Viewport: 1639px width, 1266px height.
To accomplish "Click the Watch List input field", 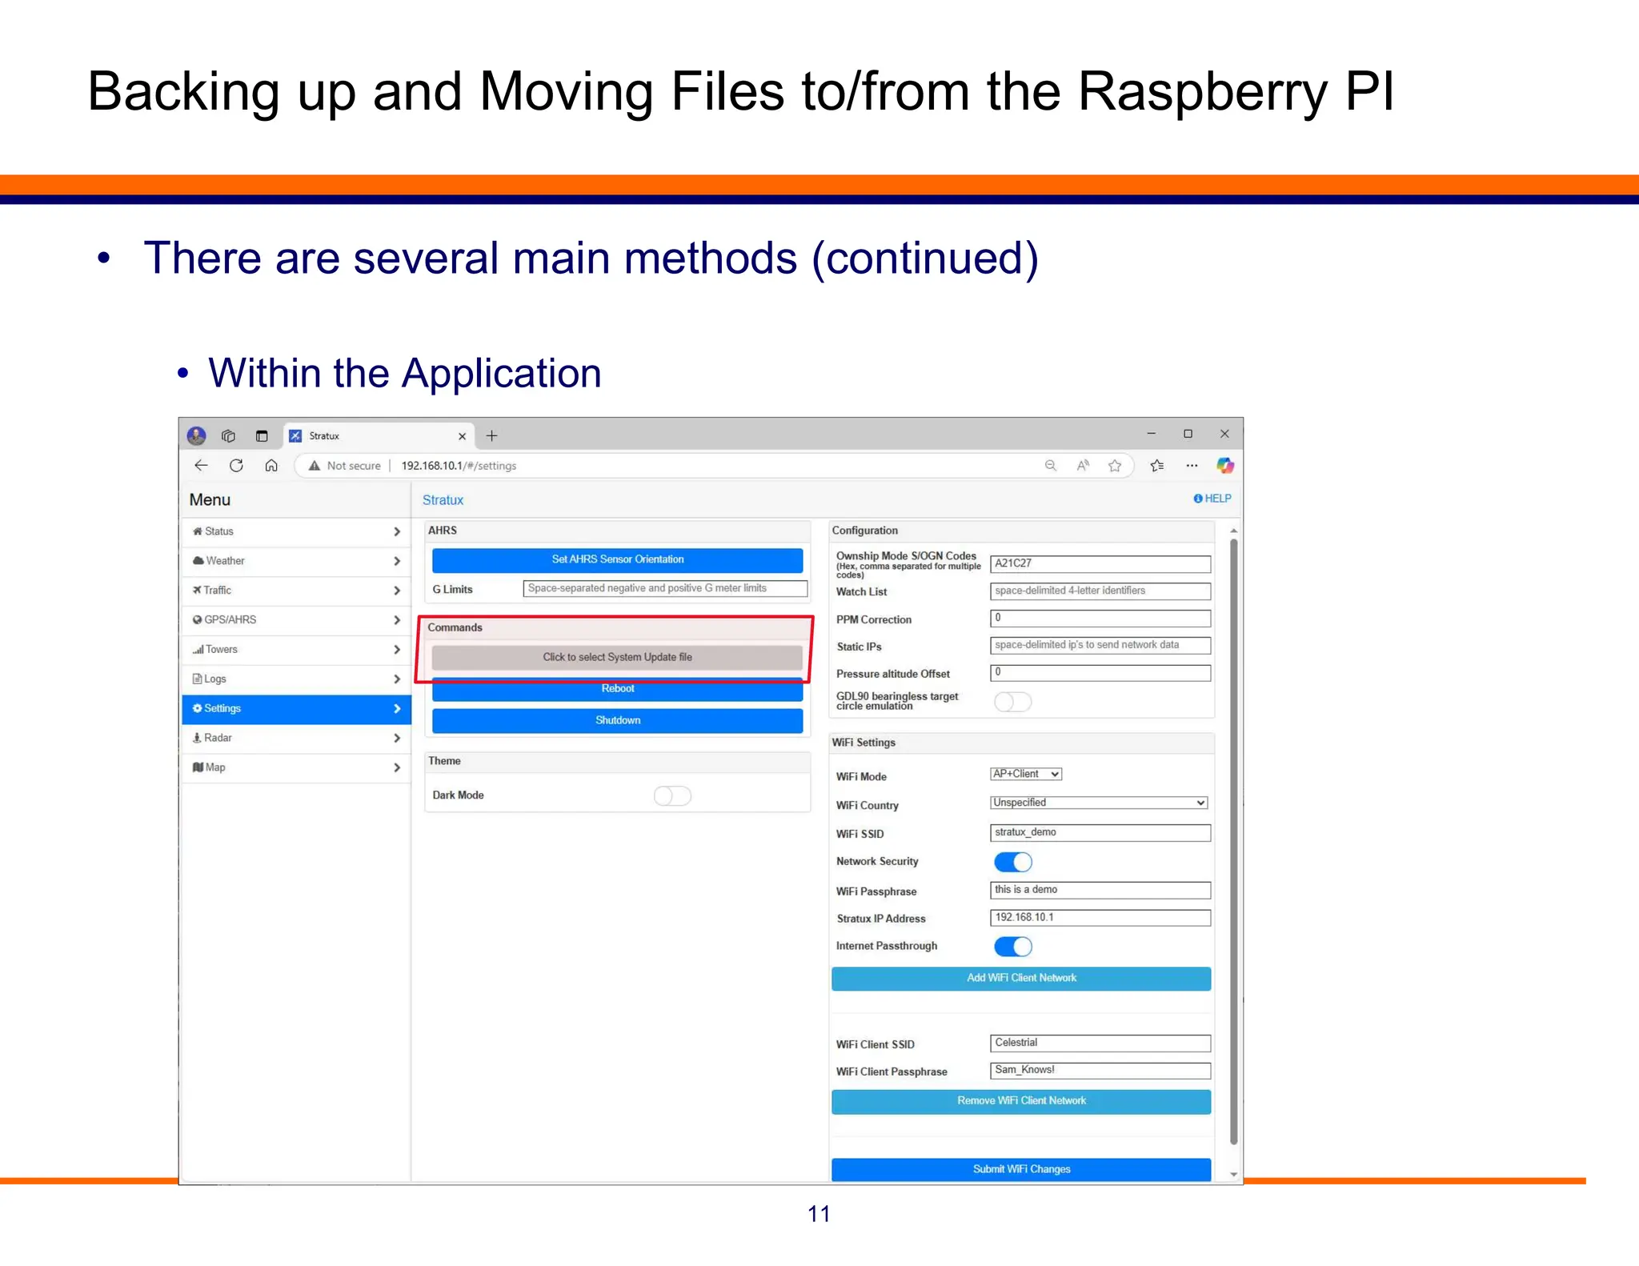I will coord(1100,591).
